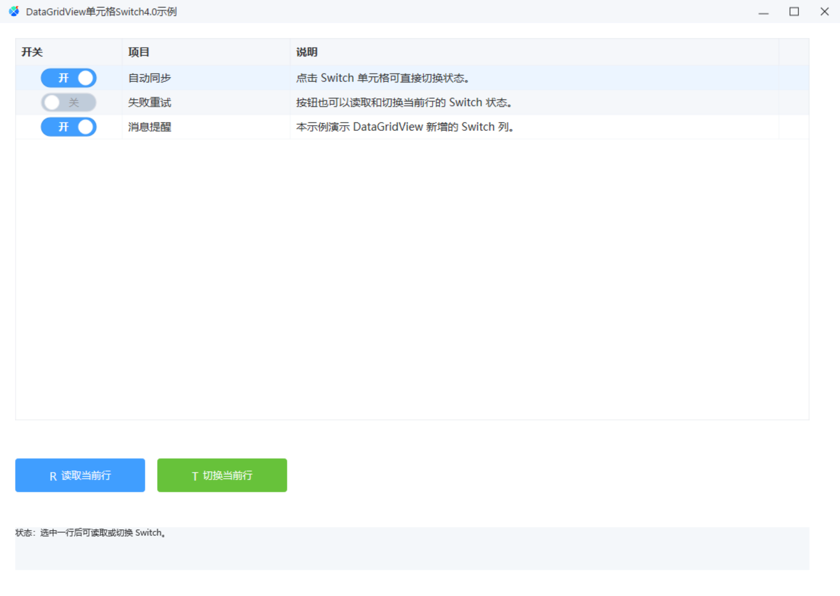Turn on the 失败重试 switch
Screen dimensions: 840x596
pos(69,102)
